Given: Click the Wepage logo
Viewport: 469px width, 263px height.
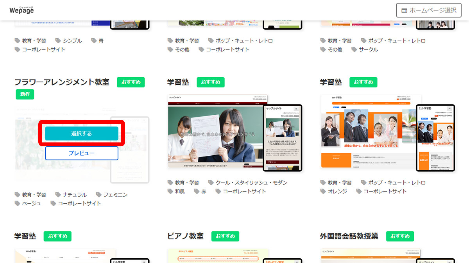Looking at the screenshot, I should pos(21,10).
